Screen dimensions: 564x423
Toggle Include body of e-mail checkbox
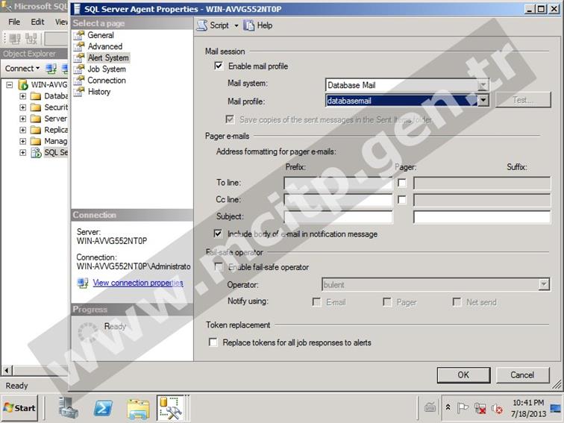click(x=218, y=234)
